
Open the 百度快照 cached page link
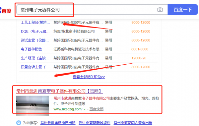tap(97, 109)
